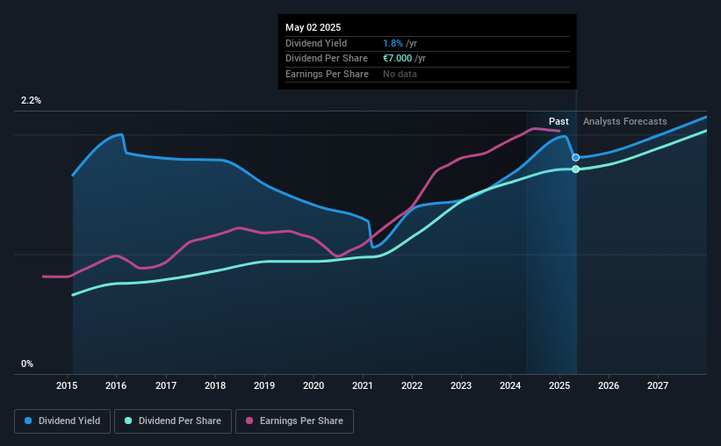Select the 2021 x-axis label

tap(363, 385)
